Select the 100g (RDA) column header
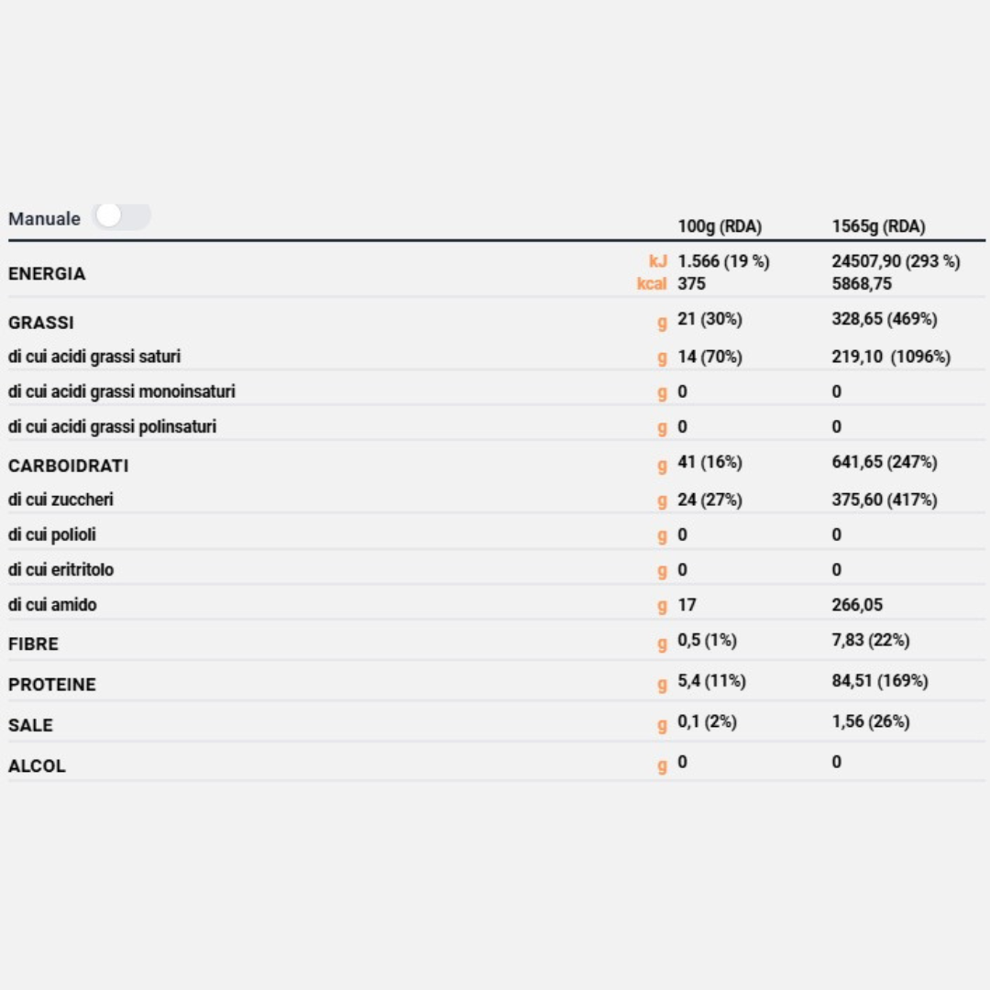Screen dimensions: 990x990 (x=720, y=226)
